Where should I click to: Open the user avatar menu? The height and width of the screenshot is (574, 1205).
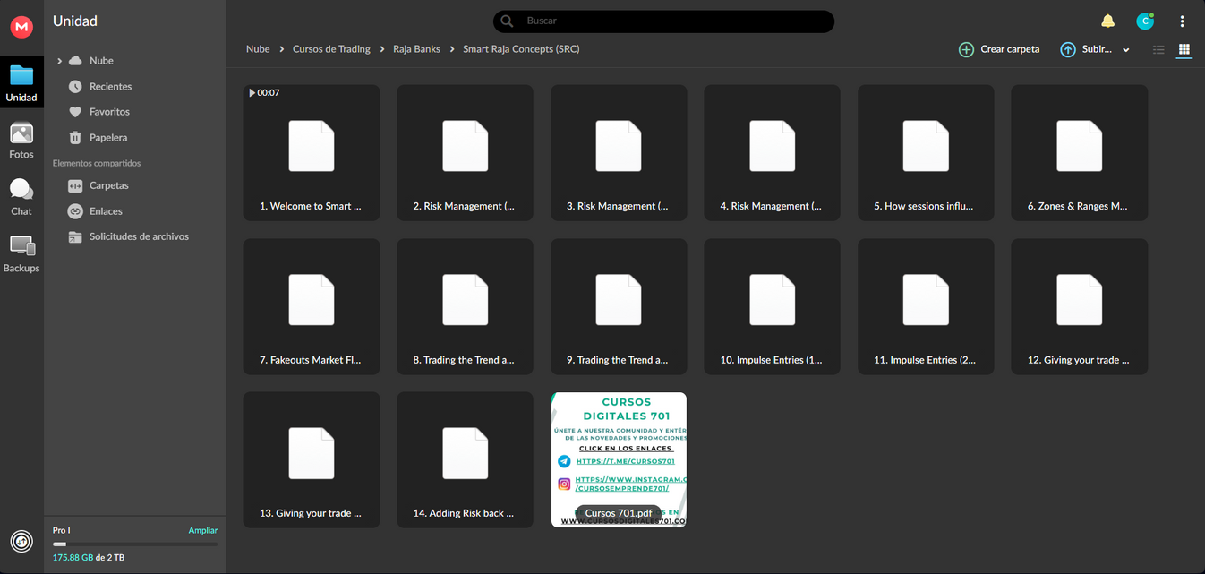[x=1144, y=21]
